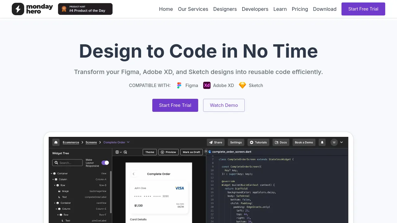Image resolution: width=397 pixels, height=223 pixels.
Task: Collapse the Column-E tree row
Action: pyautogui.click(x=56, y=209)
